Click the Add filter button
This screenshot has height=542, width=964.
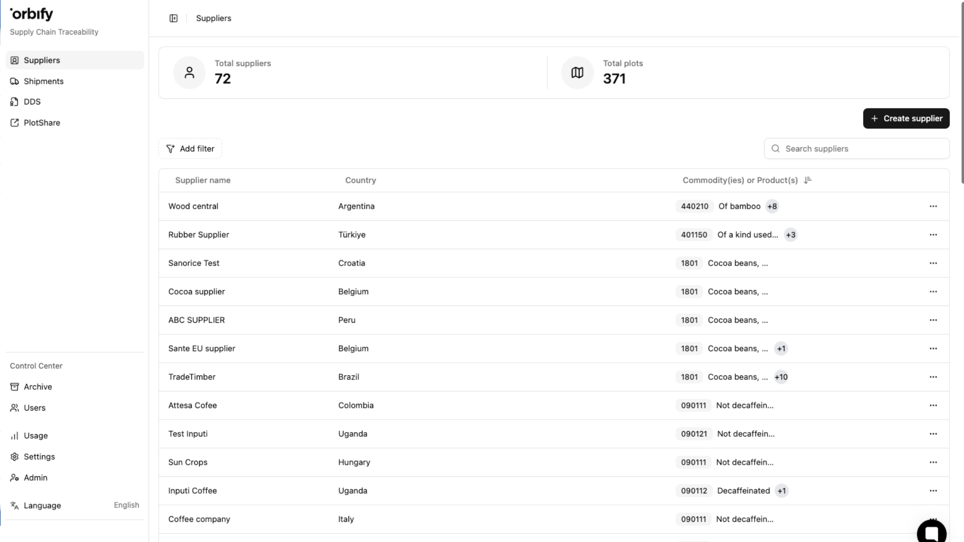coord(190,149)
